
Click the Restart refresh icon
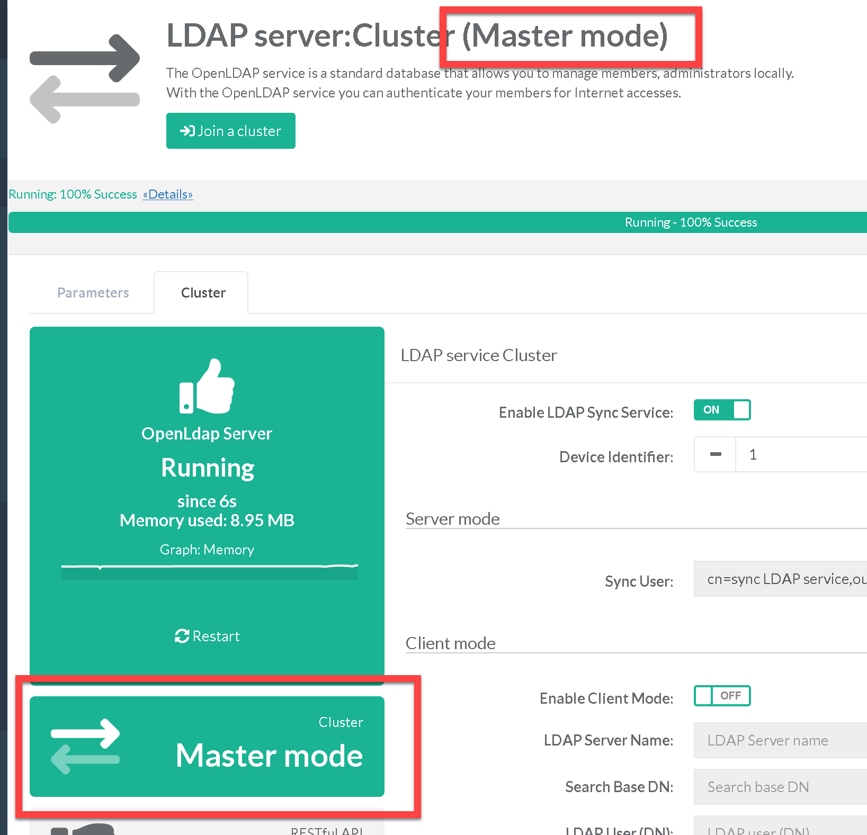[x=182, y=636]
